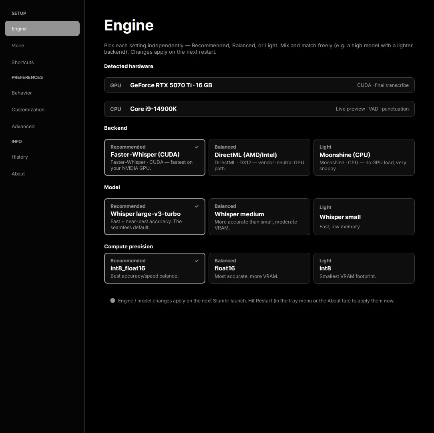
Task: Click the 'INFO' sidebar header
Action: [x=16, y=141]
